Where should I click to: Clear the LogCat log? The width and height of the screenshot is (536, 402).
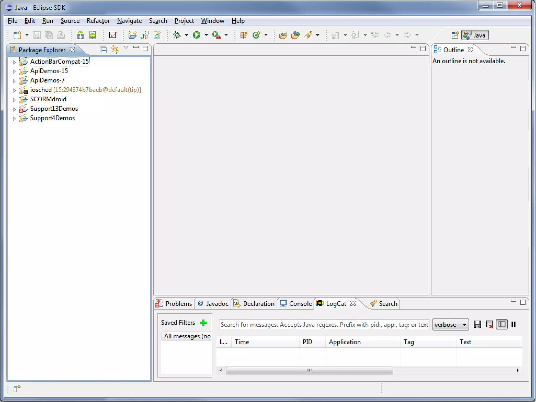point(489,324)
